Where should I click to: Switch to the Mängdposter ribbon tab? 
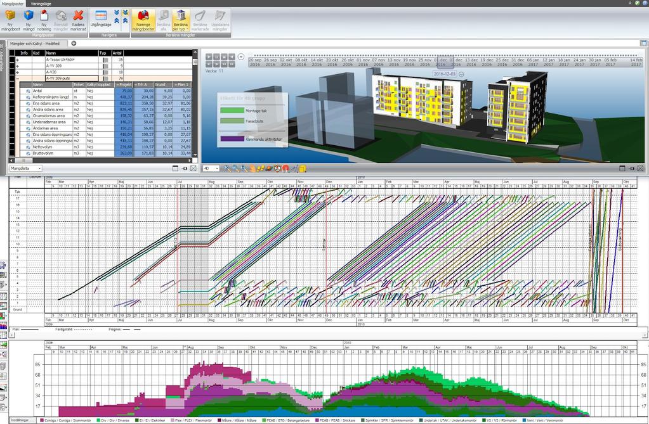pyautogui.click(x=13, y=3)
